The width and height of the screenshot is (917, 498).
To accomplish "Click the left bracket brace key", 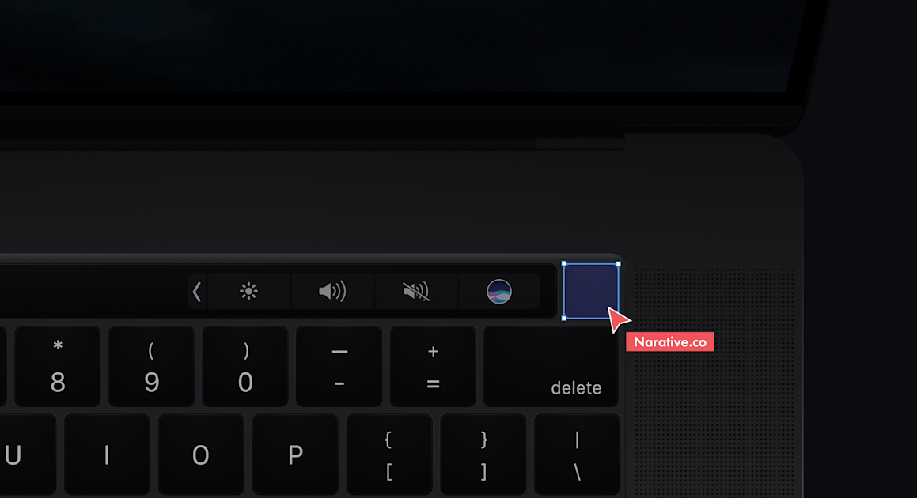I will (x=389, y=455).
